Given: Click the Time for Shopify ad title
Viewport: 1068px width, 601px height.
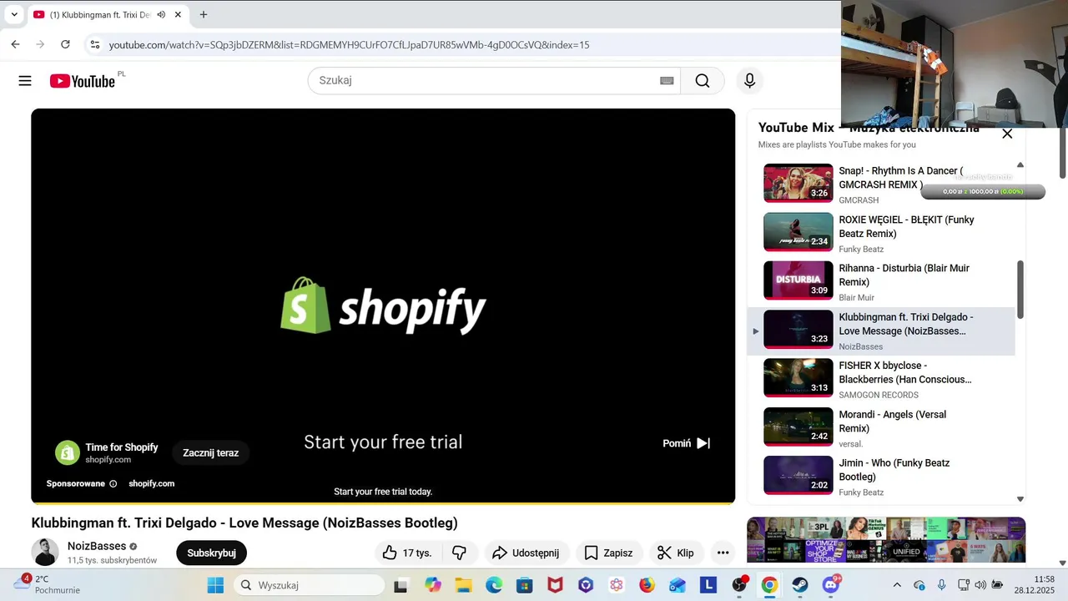Looking at the screenshot, I should point(122,447).
